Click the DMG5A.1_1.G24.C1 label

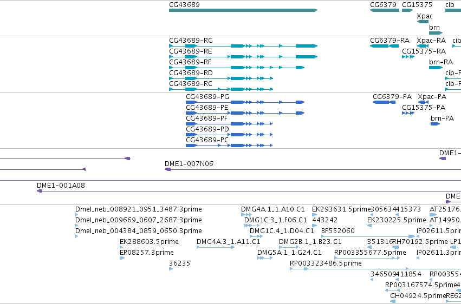click(x=289, y=253)
